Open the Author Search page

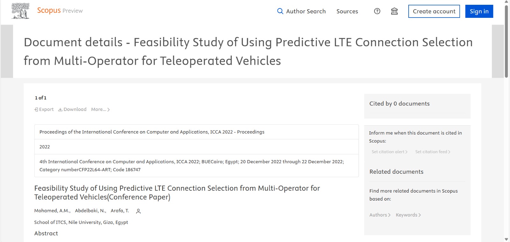tap(306, 11)
